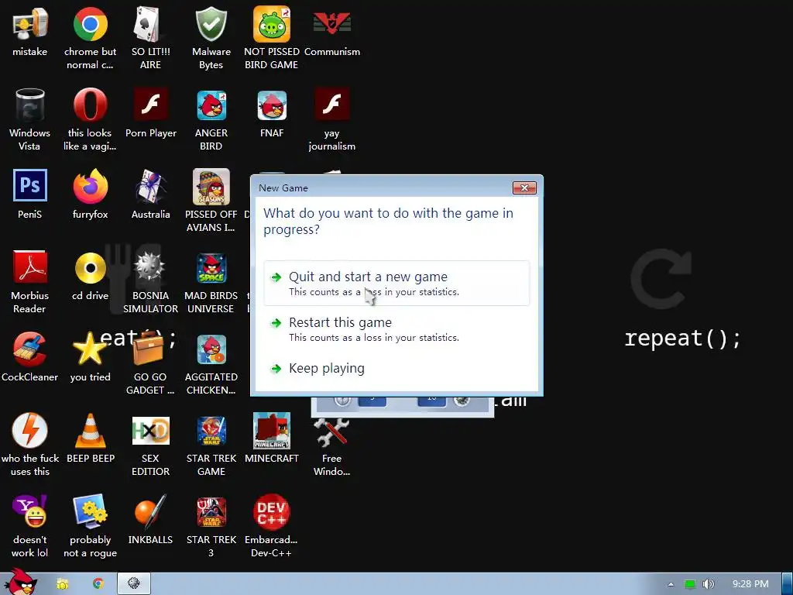The height and width of the screenshot is (595, 793).
Task: Open the volume speaker tray icon
Action: (708, 584)
